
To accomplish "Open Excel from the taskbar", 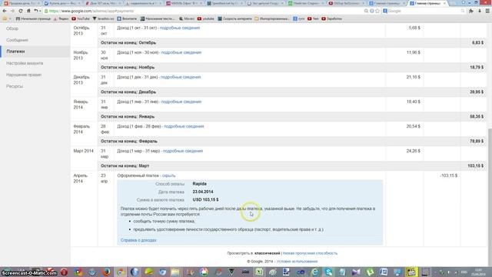I will click(x=259, y=272).
